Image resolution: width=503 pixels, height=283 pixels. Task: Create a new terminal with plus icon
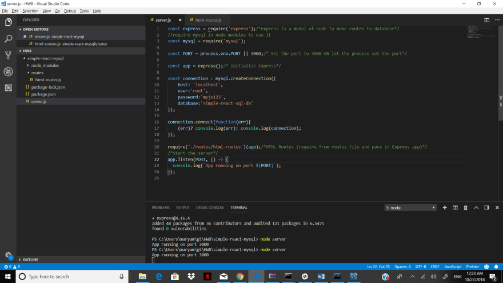[445, 208]
